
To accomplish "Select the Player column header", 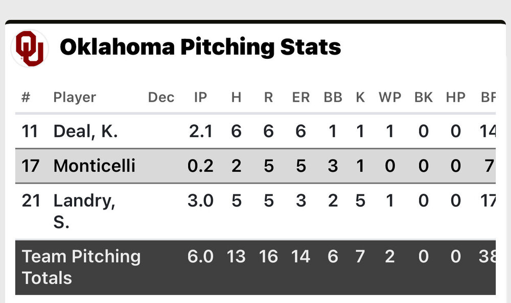I will (75, 97).
